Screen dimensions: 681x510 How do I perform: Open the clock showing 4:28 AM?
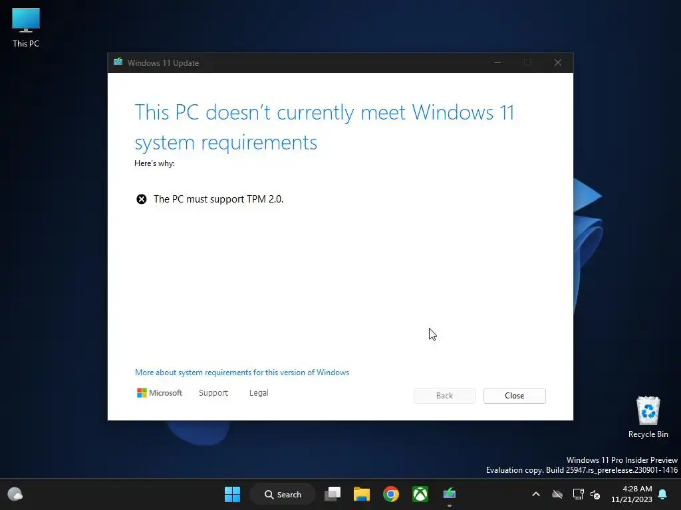[632, 494]
